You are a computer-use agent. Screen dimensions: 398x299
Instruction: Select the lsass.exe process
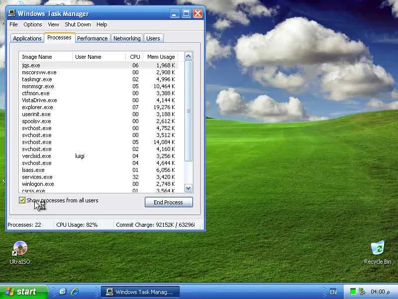coord(99,170)
